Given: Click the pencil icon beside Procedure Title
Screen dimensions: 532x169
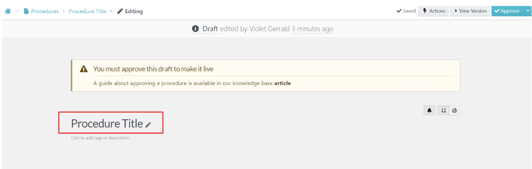Looking at the screenshot, I should tap(148, 124).
